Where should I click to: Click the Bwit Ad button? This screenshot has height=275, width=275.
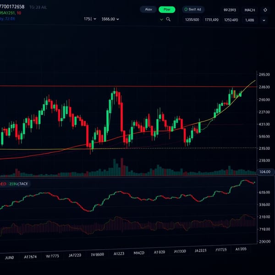(x=193, y=10)
